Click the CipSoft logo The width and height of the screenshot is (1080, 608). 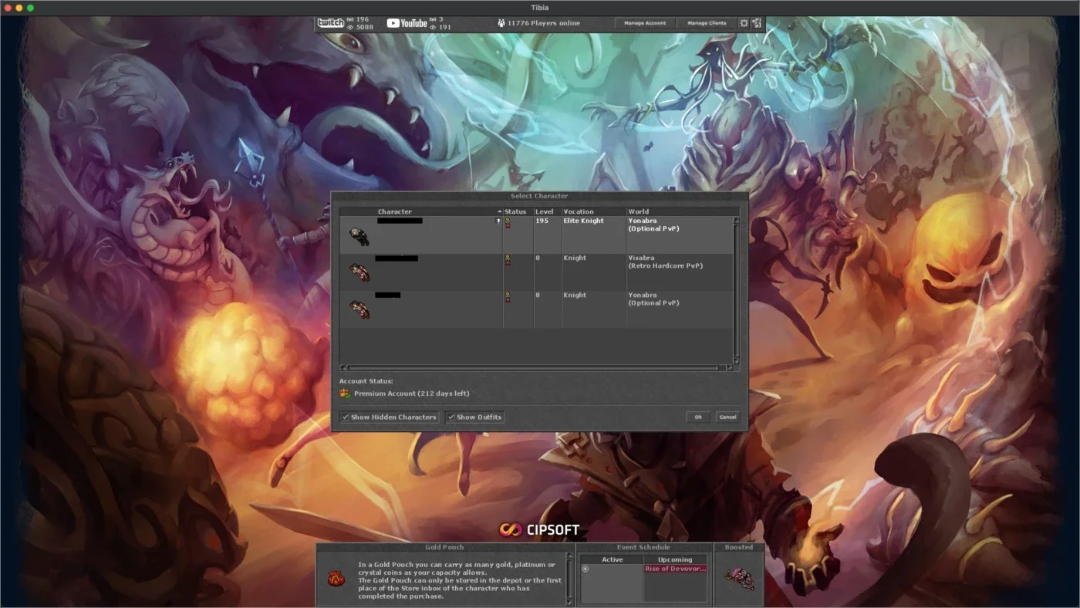[x=539, y=530]
